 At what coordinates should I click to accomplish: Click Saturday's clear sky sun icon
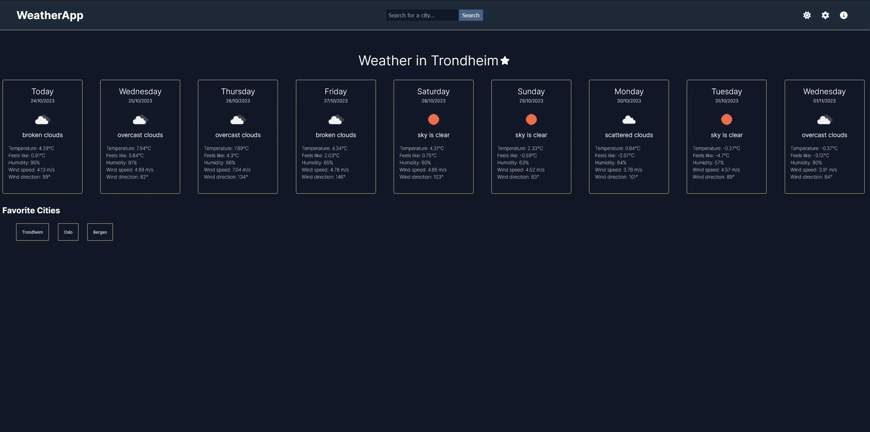(x=433, y=119)
